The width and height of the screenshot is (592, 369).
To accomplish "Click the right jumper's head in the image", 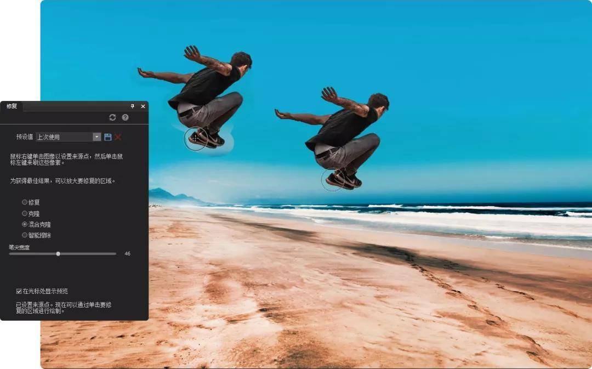I will (379, 101).
